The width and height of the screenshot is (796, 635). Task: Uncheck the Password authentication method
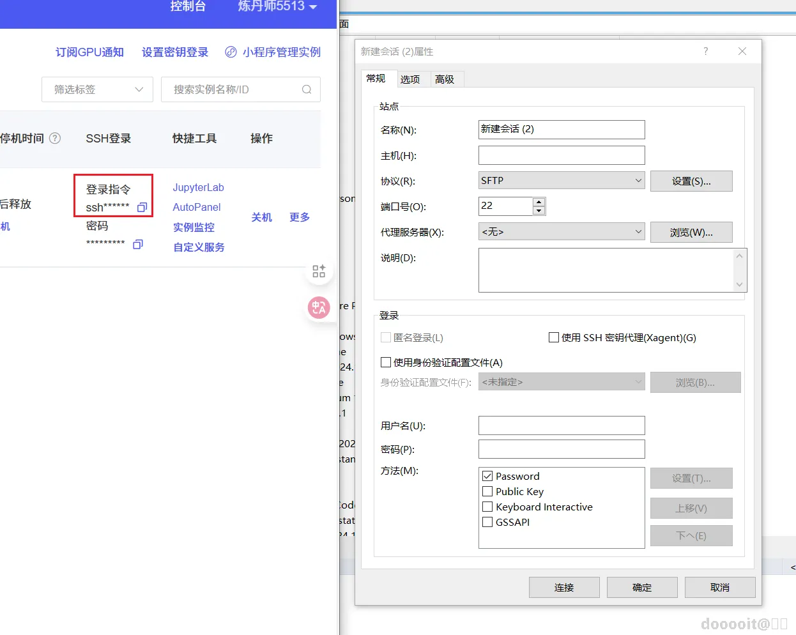click(x=488, y=475)
